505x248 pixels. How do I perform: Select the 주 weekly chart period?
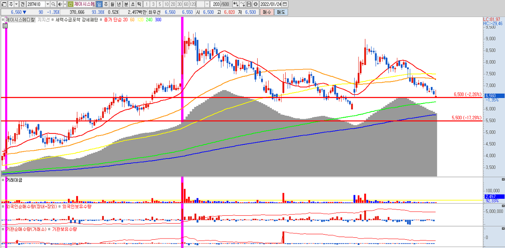pyautogui.click(x=105, y=4)
